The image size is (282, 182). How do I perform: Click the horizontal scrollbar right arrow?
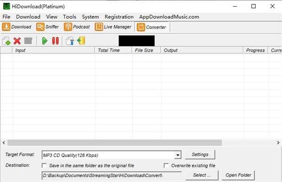[x=278, y=143]
